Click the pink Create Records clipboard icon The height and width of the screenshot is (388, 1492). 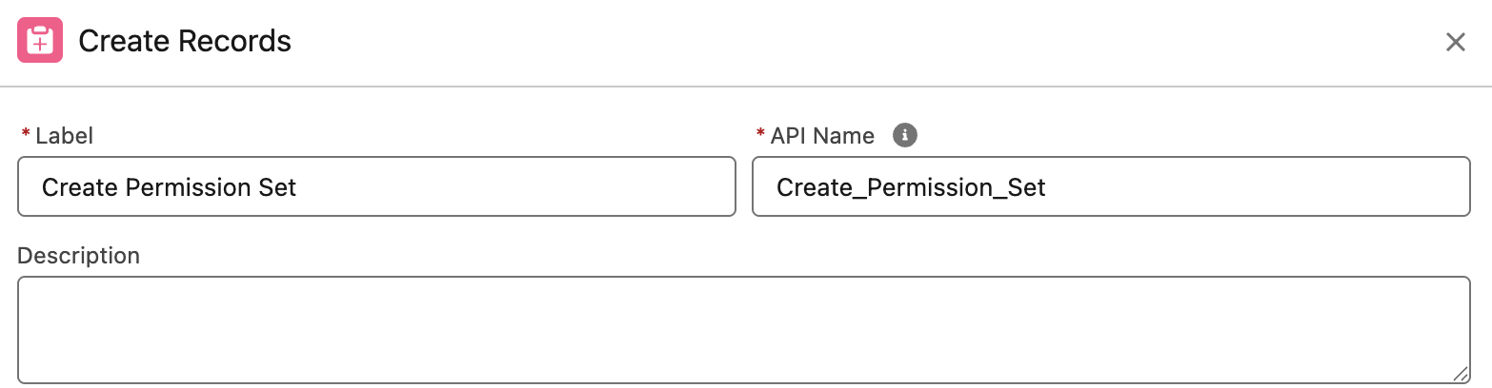click(x=40, y=41)
